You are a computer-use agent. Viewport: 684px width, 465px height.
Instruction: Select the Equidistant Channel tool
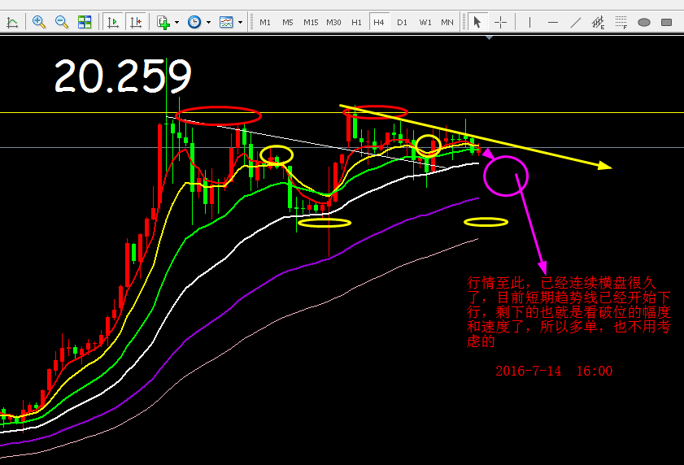point(598,22)
